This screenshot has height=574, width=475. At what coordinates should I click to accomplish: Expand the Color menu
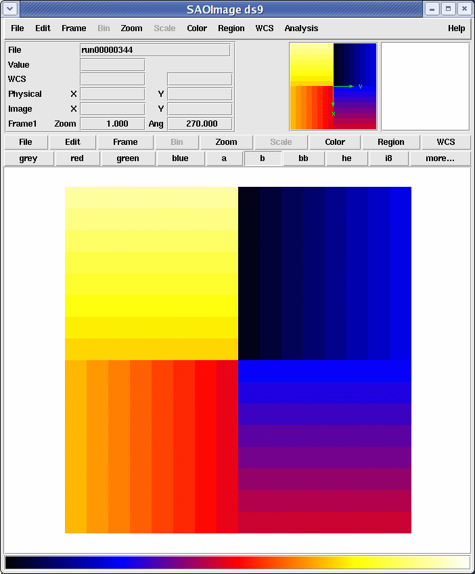click(x=197, y=28)
